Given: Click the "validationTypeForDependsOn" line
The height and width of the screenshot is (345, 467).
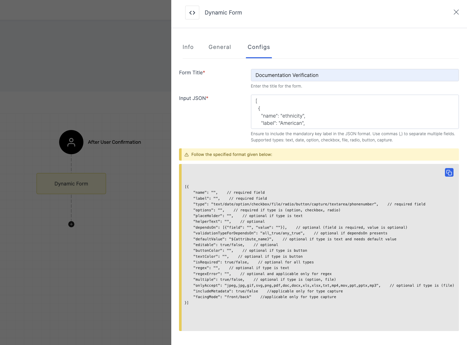Looking at the screenshot, I should (290, 233).
